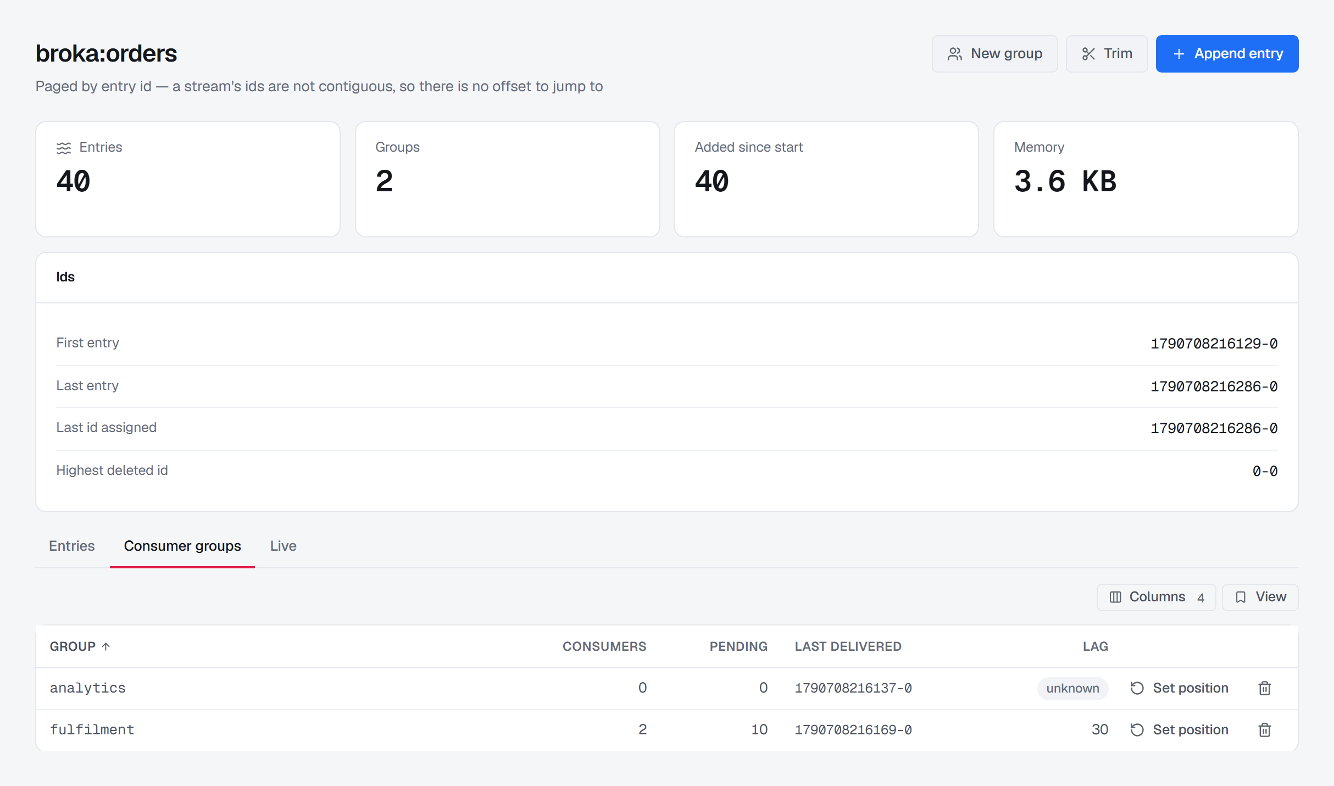This screenshot has height=786, width=1334.
Task: Sort by LAG column header
Action: [x=1096, y=646]
